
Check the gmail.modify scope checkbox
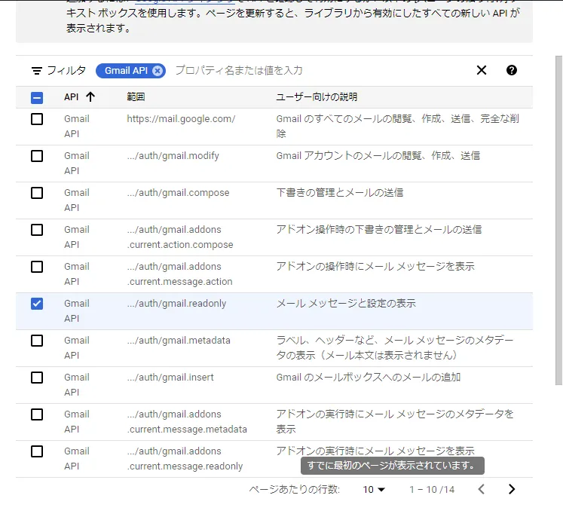37,156
